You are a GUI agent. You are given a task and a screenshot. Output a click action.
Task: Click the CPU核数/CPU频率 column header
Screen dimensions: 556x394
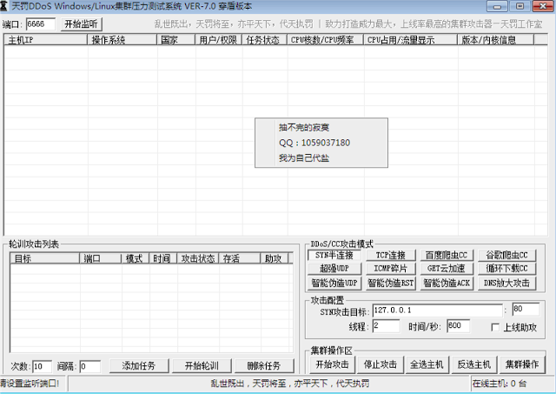tap(326, 40)
